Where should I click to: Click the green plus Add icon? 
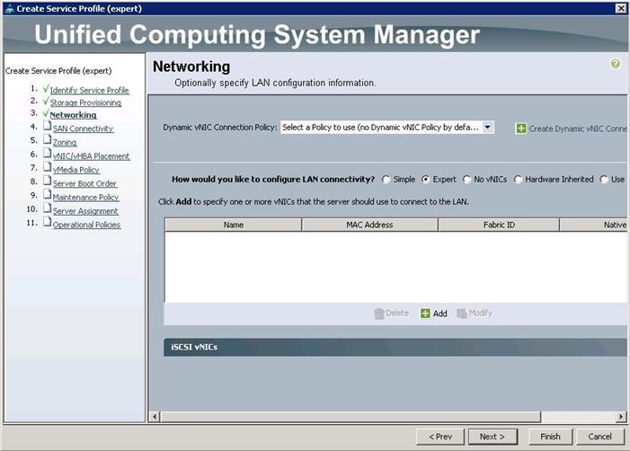pyautogui.click(x=425, y=314)
